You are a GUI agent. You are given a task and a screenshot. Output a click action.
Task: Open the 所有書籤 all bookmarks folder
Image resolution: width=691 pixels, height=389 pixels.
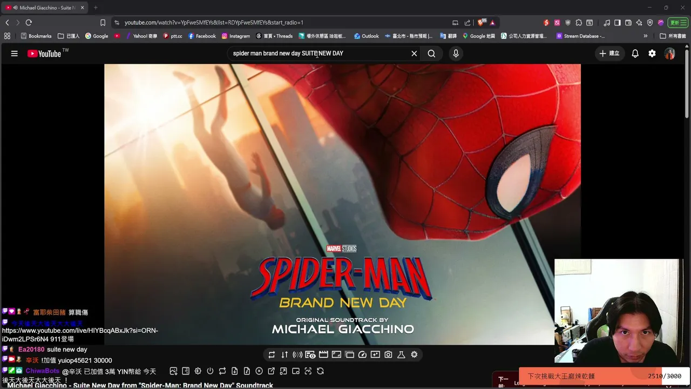[x=673, y=36]
